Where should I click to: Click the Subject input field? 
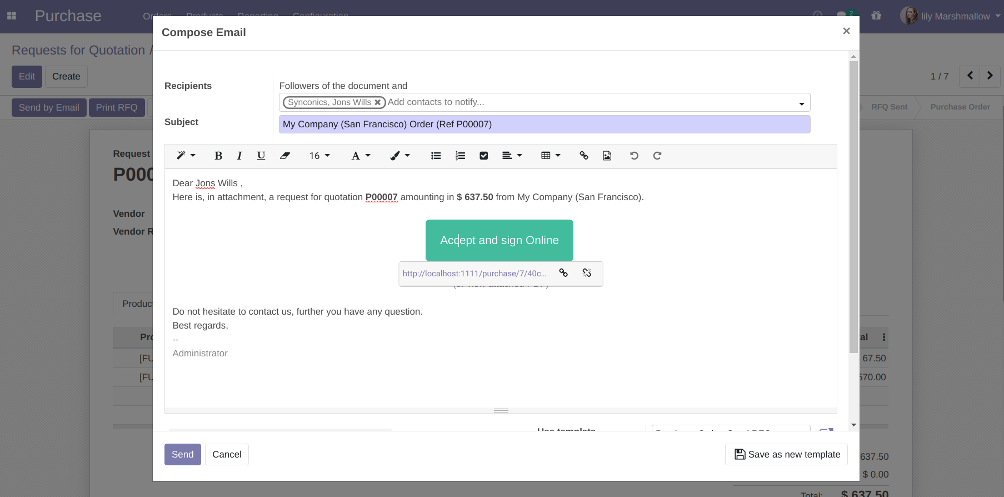[544, 125]
